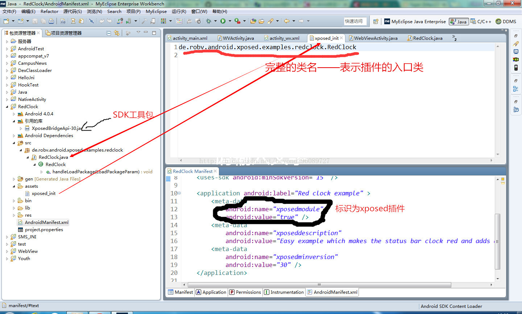This screenshot has height=314, width=522.
Task: Toggle Link with Editor in package explorer
Action: coord(116,33)
